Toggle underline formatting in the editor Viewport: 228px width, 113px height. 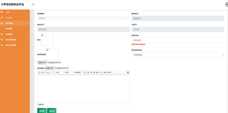48,72
